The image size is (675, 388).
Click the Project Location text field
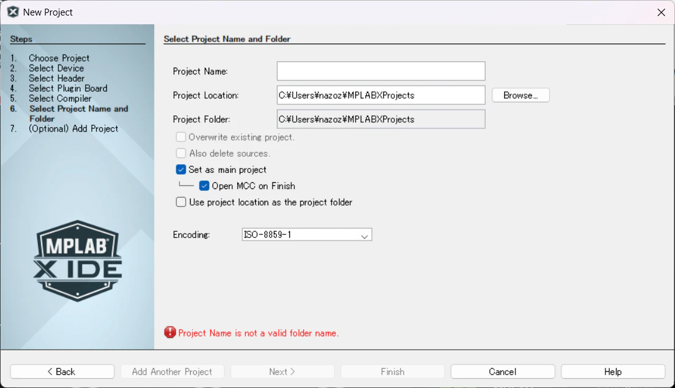point(381,95)
